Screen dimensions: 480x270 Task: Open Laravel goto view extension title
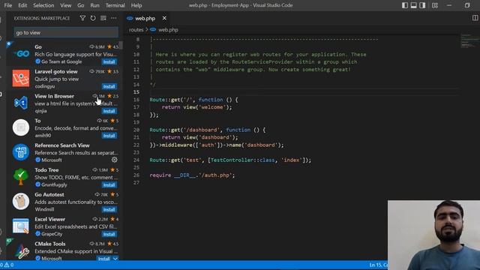[56, 71]
